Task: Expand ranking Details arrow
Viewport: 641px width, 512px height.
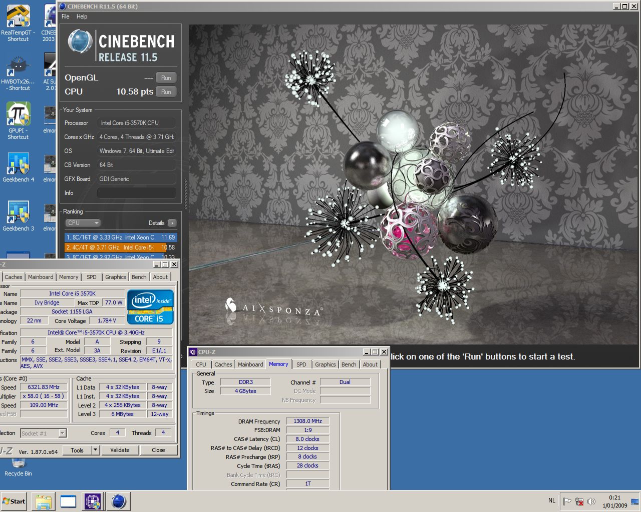Action: pyautogui.click(x=172, y=223)
